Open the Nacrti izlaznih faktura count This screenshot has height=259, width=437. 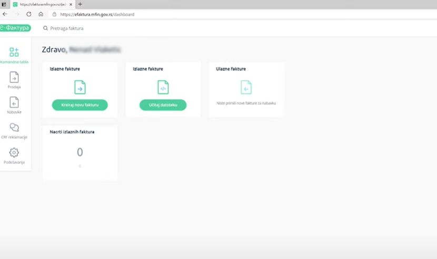(x=80, y=152)
